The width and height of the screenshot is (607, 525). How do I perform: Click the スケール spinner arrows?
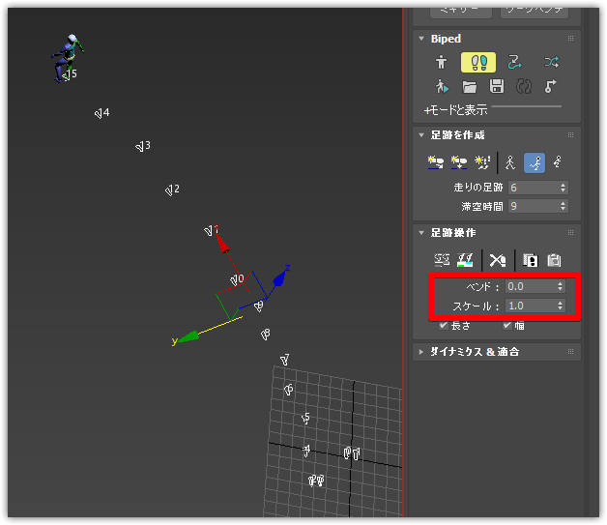(561, 306)
